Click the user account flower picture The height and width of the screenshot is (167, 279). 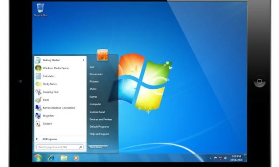[x=103, y=55]
